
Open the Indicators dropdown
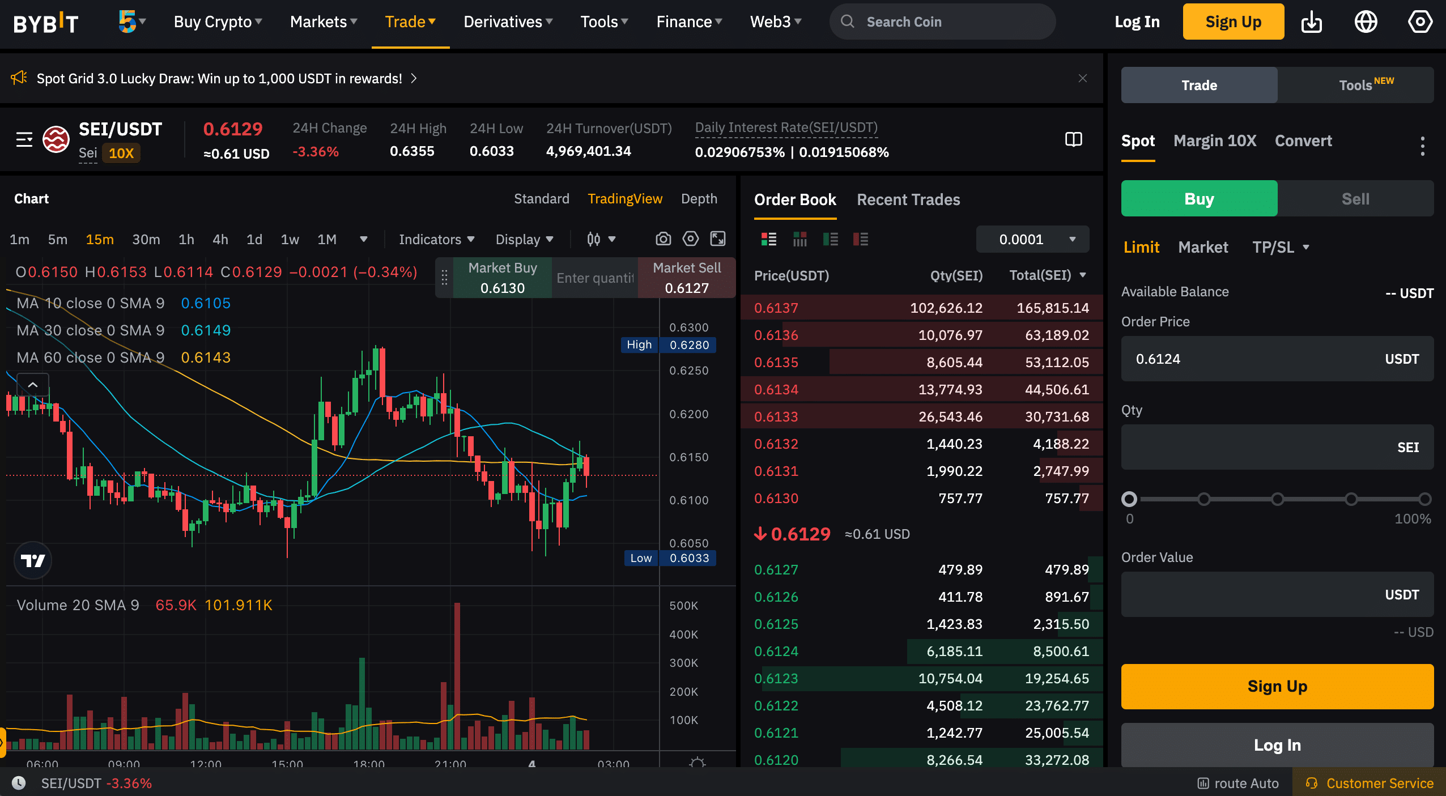tap(436, 239)
